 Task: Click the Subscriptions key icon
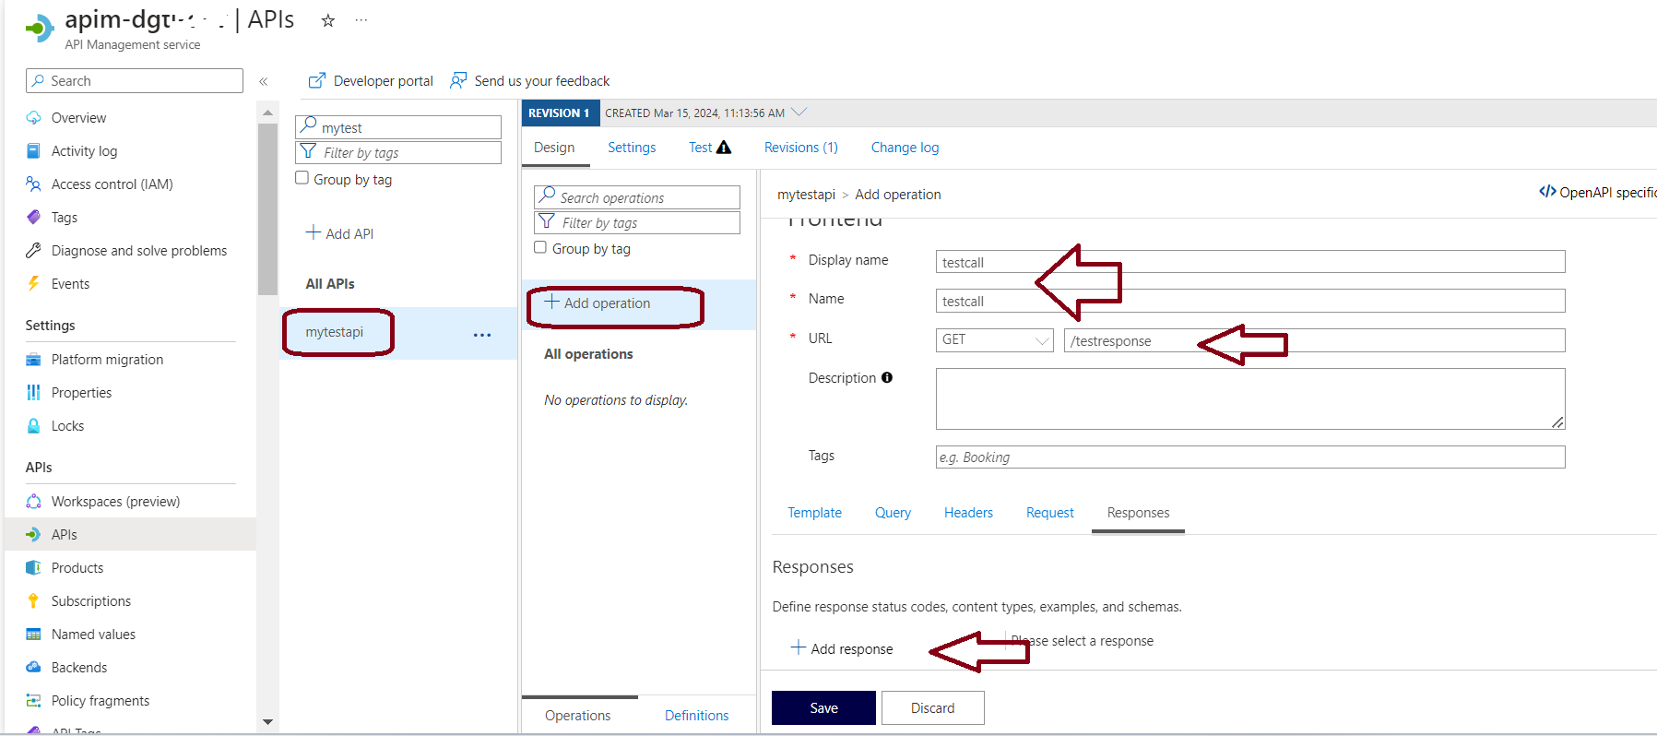pyautogui.click(x=34, y=601)
